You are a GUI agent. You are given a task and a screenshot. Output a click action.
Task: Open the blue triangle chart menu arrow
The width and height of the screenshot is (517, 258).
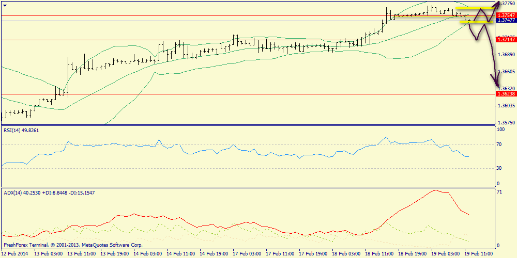(x=5, y=6)
